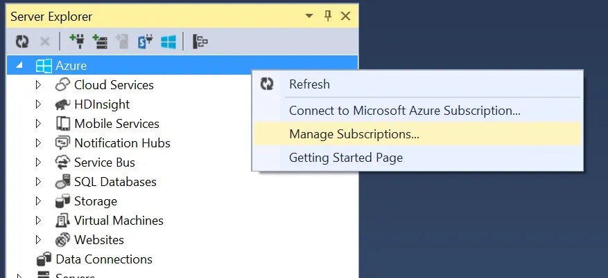Click the greyed-out server toolbar icon

pos(122,41)
